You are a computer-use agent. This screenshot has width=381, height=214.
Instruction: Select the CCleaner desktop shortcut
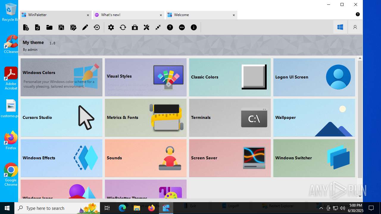pyautogui.click(x=11, y=44)
